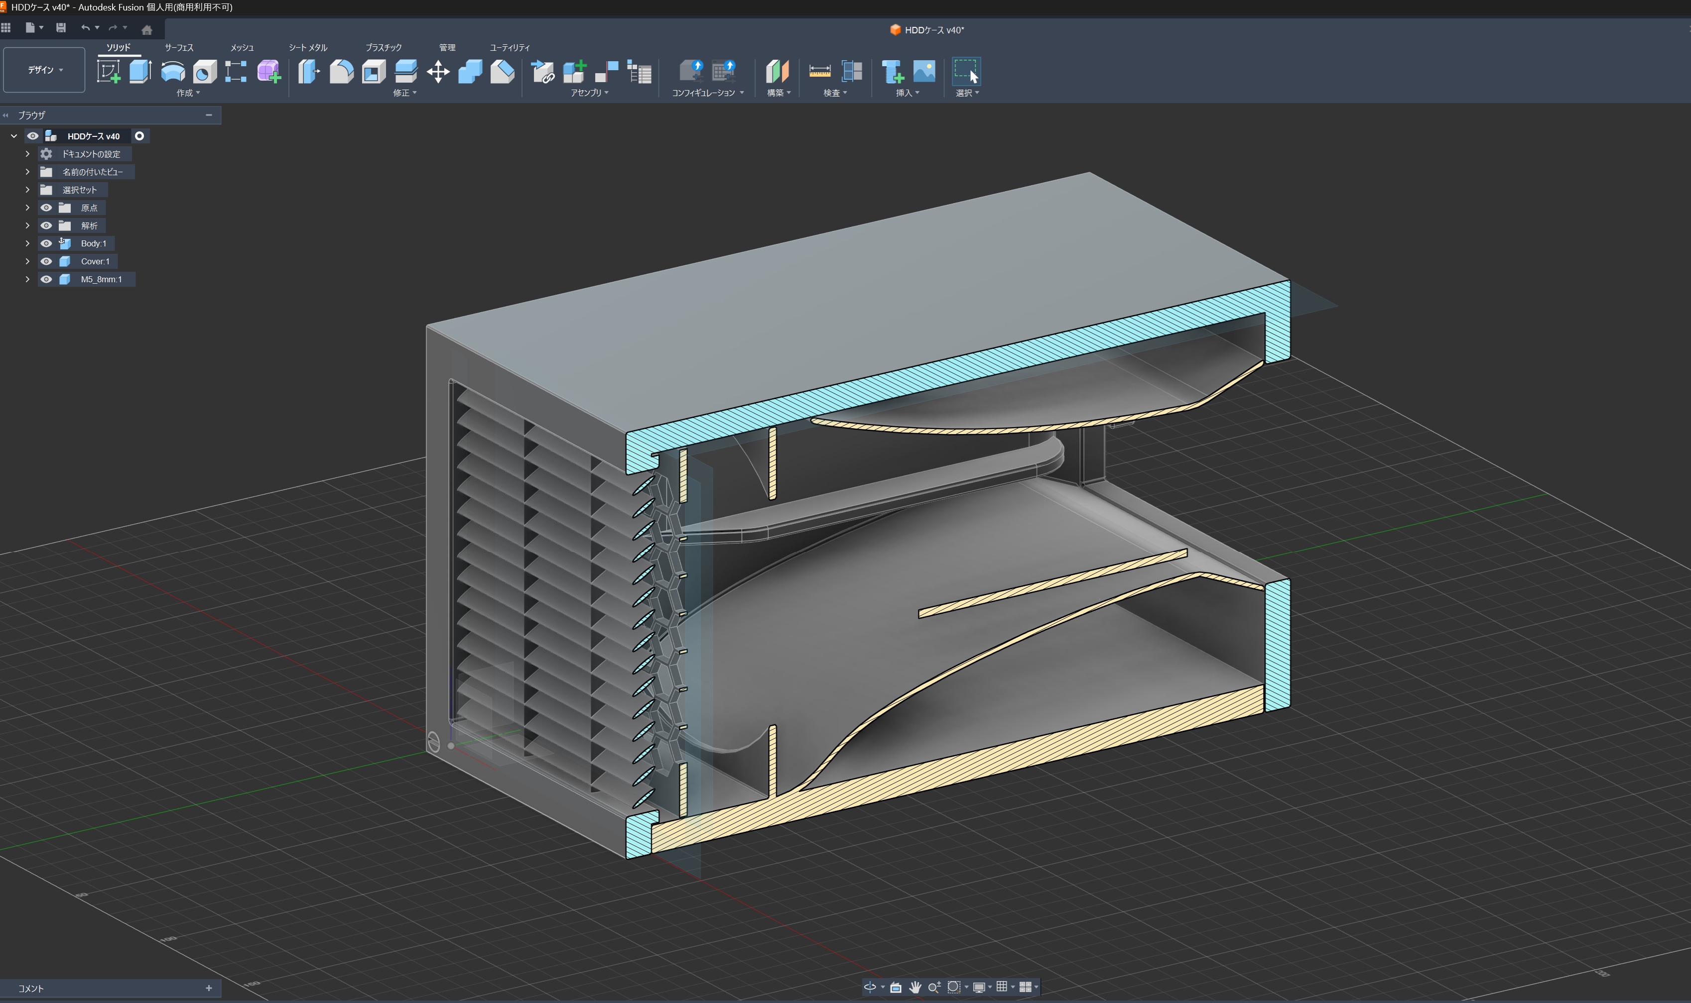Expand the 解析 folder
Viewport: 1691px width, 1003px height.
point(28,226)
